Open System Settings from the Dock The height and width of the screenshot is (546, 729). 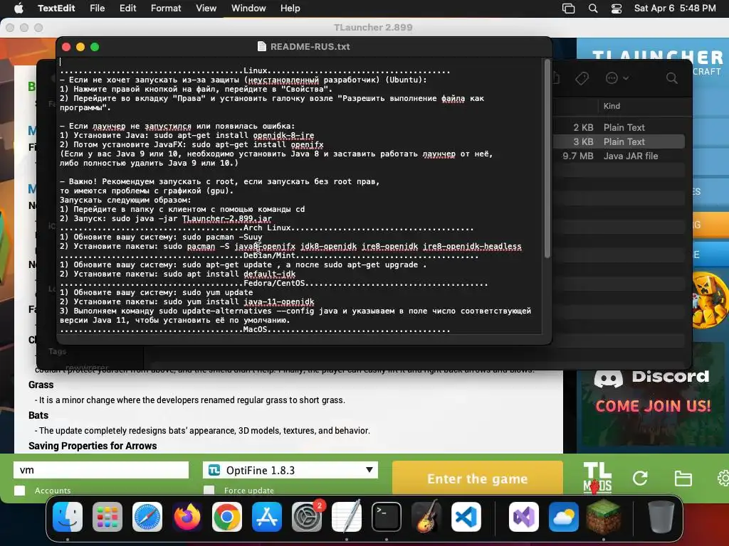[x=306, y=517]
